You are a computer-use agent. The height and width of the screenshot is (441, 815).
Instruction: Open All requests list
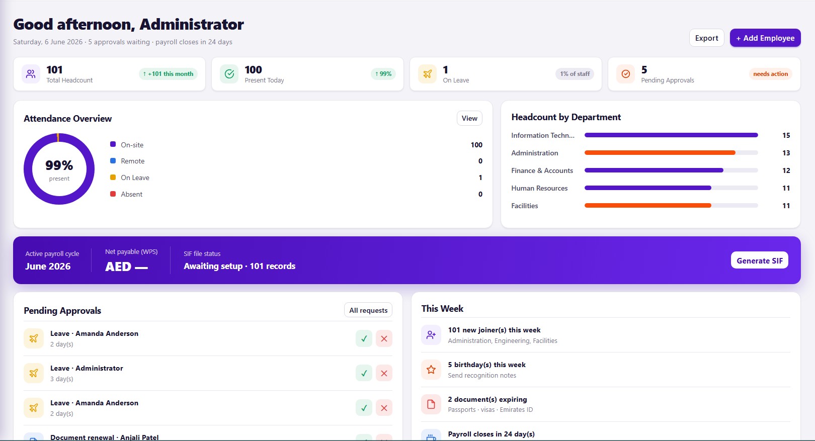(x=368, y=310)
